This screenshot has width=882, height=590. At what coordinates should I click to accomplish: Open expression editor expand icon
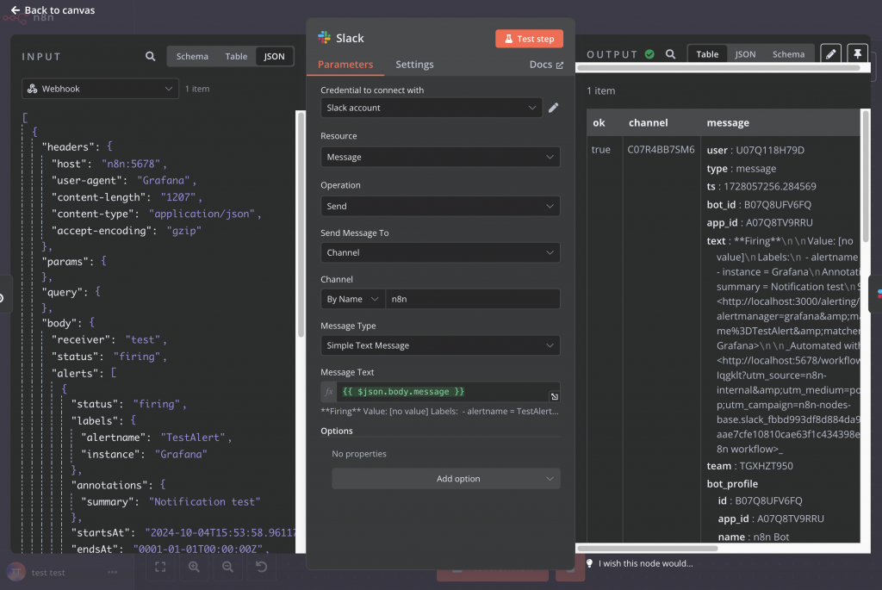(x=554, y=396)
